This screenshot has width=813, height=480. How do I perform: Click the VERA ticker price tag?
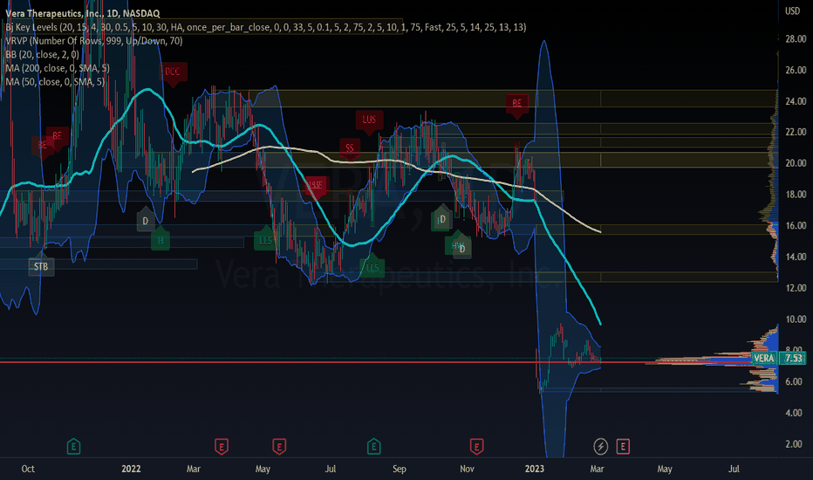(x=764, y=358)
